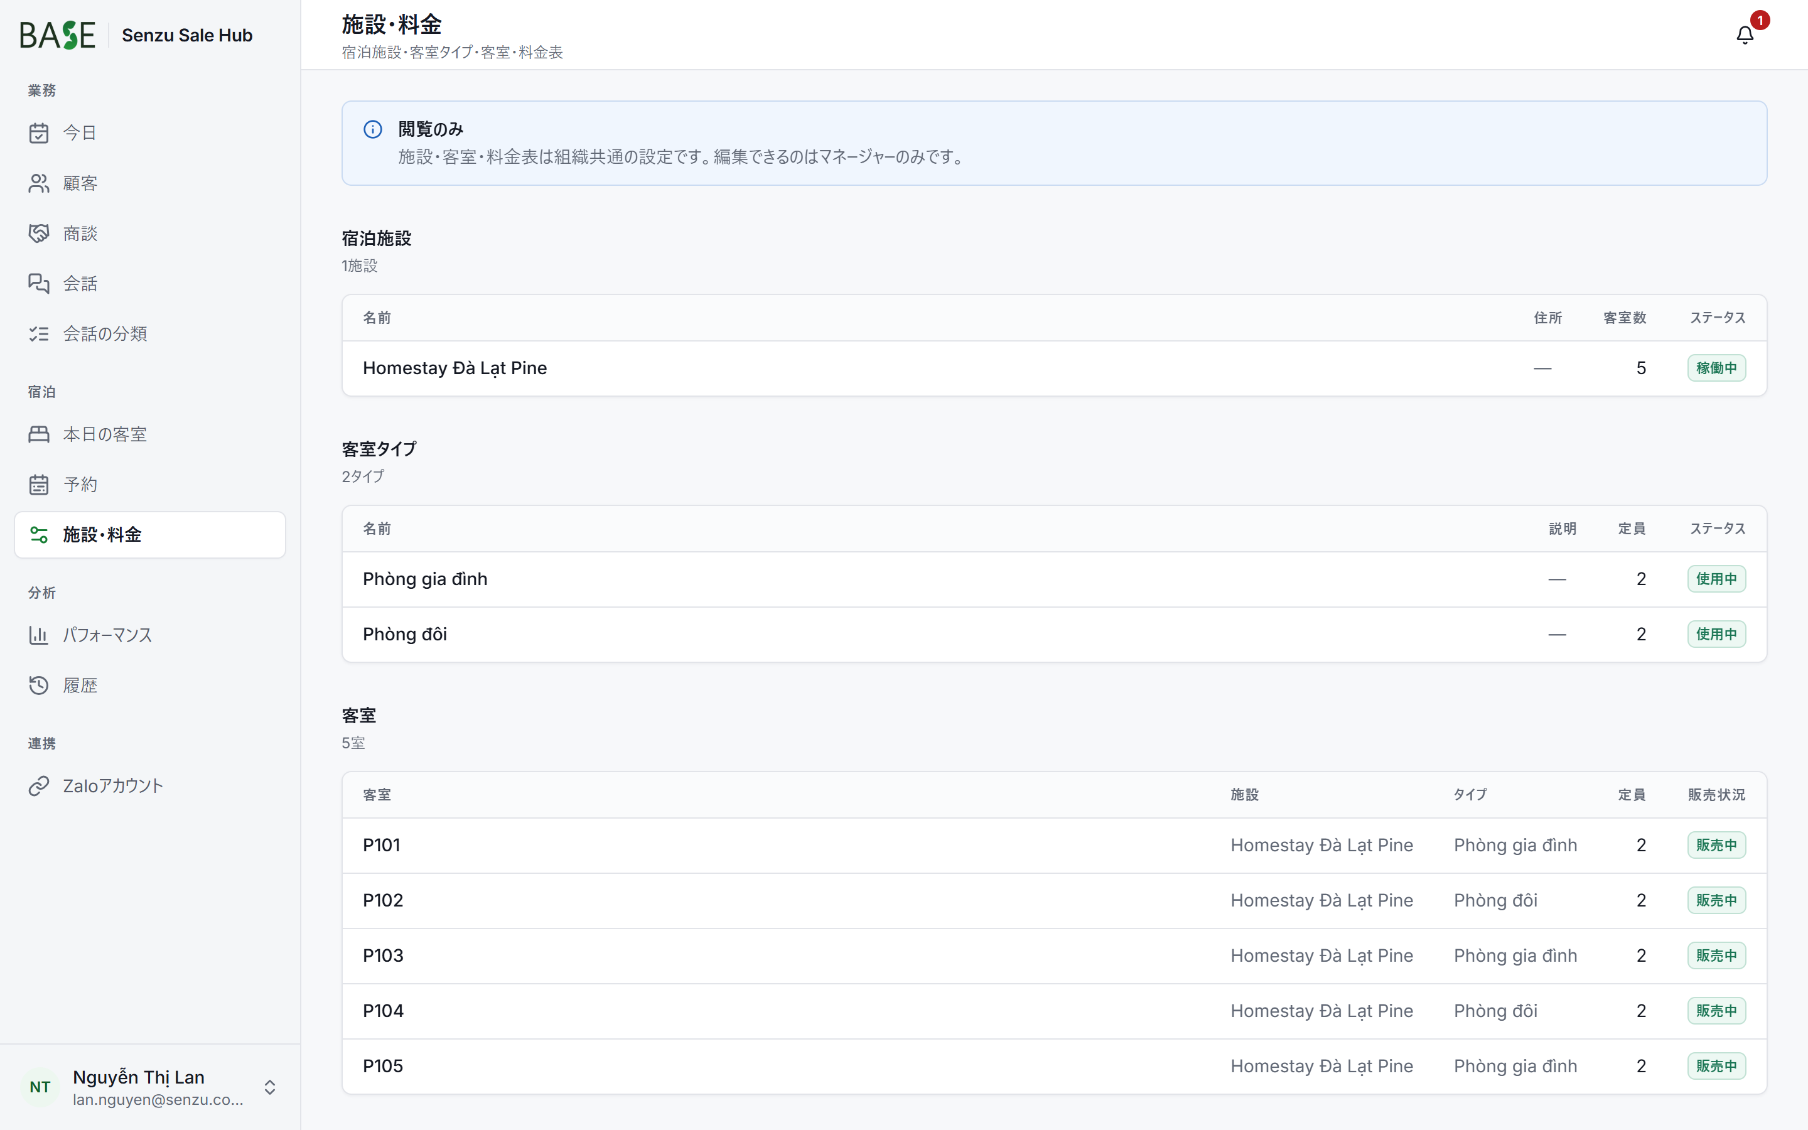Screen dimensions: 1808x1130
Task: Click the タイプ column header in 客室 table
Action: point(1470,794)
